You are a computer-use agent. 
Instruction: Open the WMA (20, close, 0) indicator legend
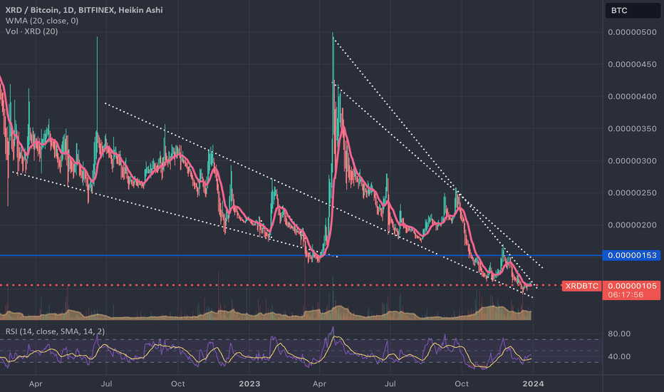[42, 21]
